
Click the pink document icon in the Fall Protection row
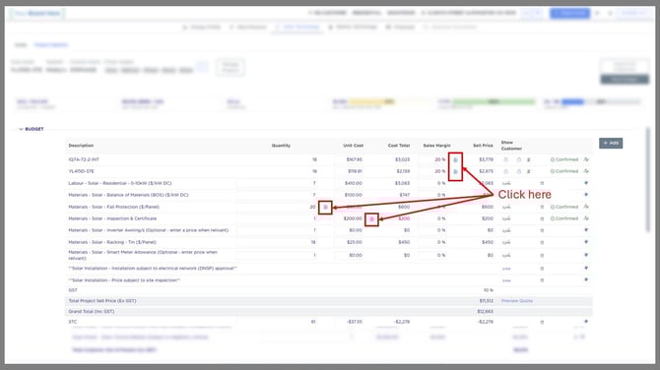coord(325,207)
